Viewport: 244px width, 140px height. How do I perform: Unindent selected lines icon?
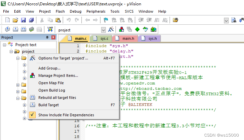[x=149, y=20]
